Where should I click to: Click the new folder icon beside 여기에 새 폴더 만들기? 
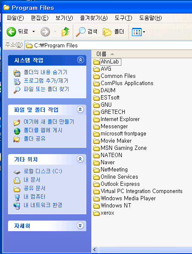(17, 122)
